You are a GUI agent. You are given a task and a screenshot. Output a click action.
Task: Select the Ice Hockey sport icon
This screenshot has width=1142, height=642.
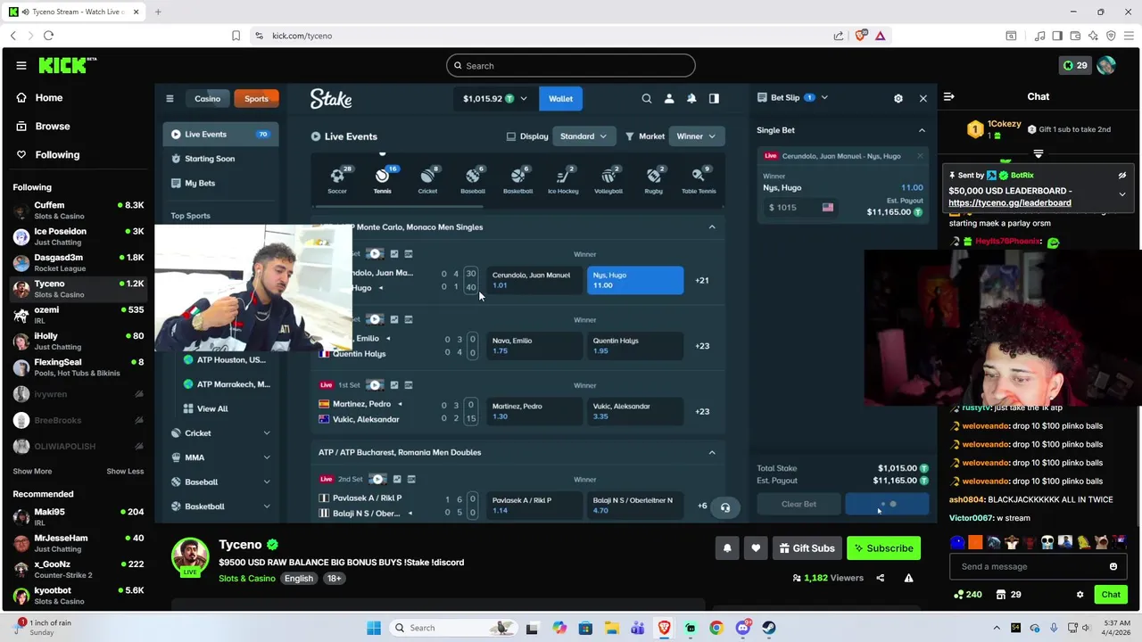(x=563, y=179)
